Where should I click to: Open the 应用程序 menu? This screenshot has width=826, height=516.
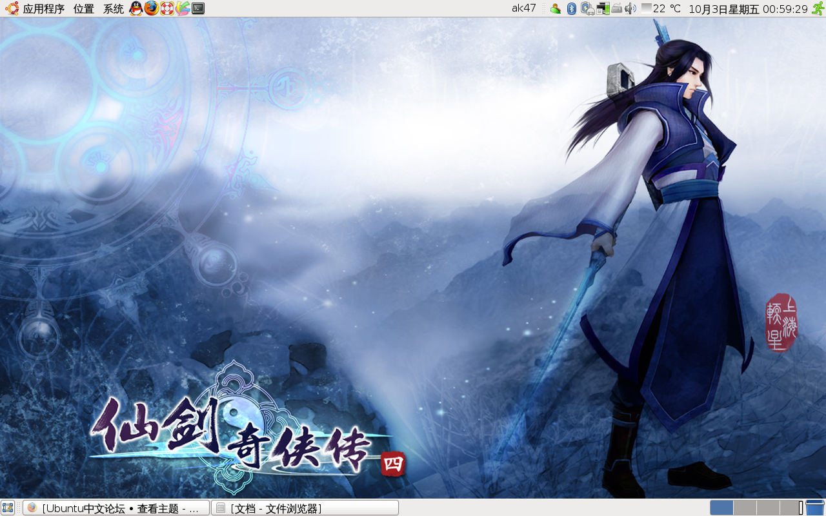[35, 8]
